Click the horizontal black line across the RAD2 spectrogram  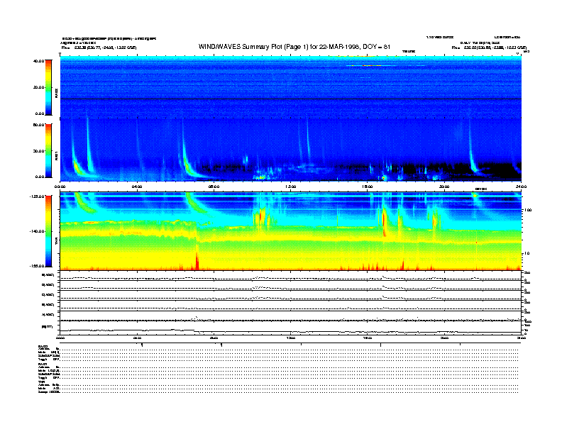pos(291,99)
